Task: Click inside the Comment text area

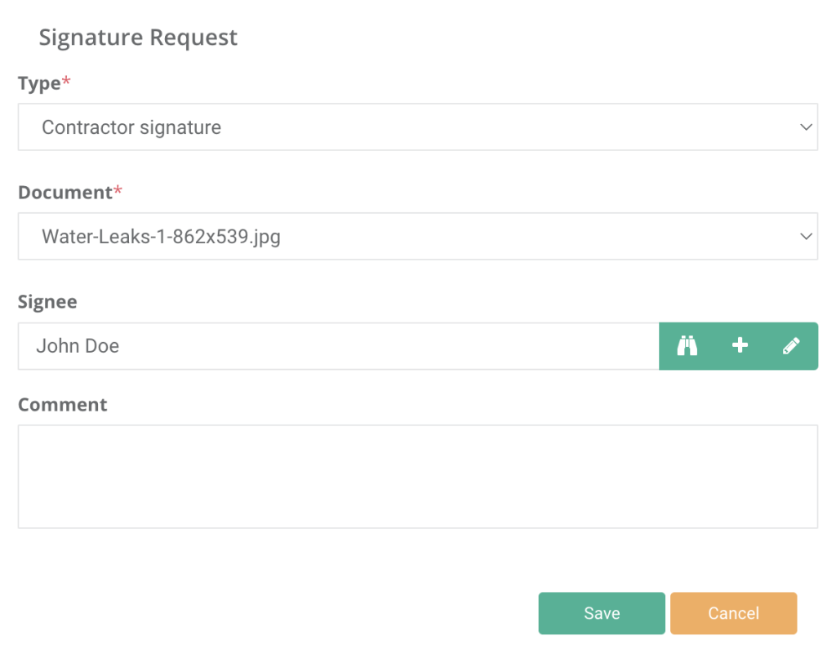Action: click(417, 477)
